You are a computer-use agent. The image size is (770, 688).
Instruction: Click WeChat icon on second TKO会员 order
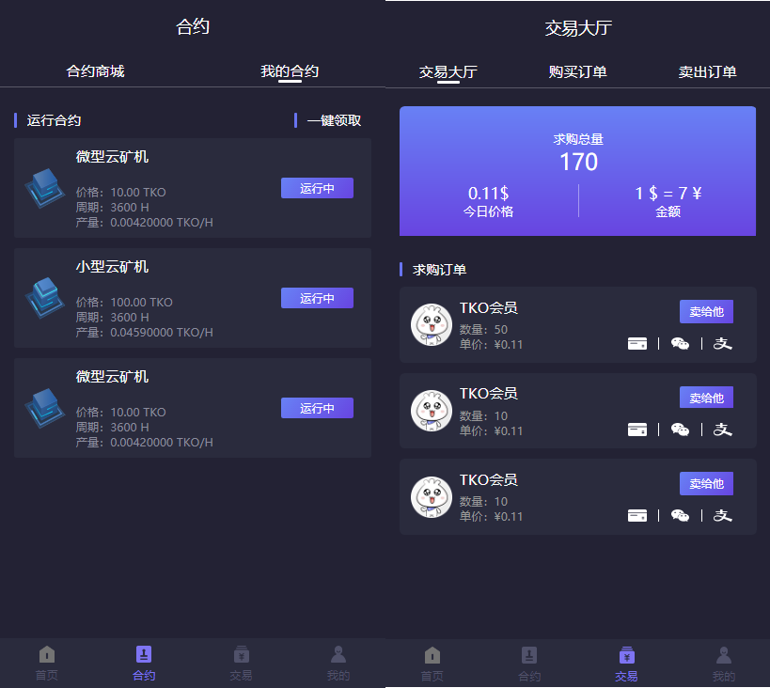(680, 430)
